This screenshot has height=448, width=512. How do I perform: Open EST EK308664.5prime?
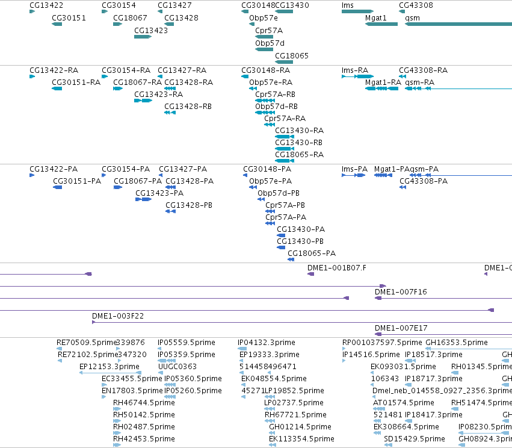(x=406, y=427)
